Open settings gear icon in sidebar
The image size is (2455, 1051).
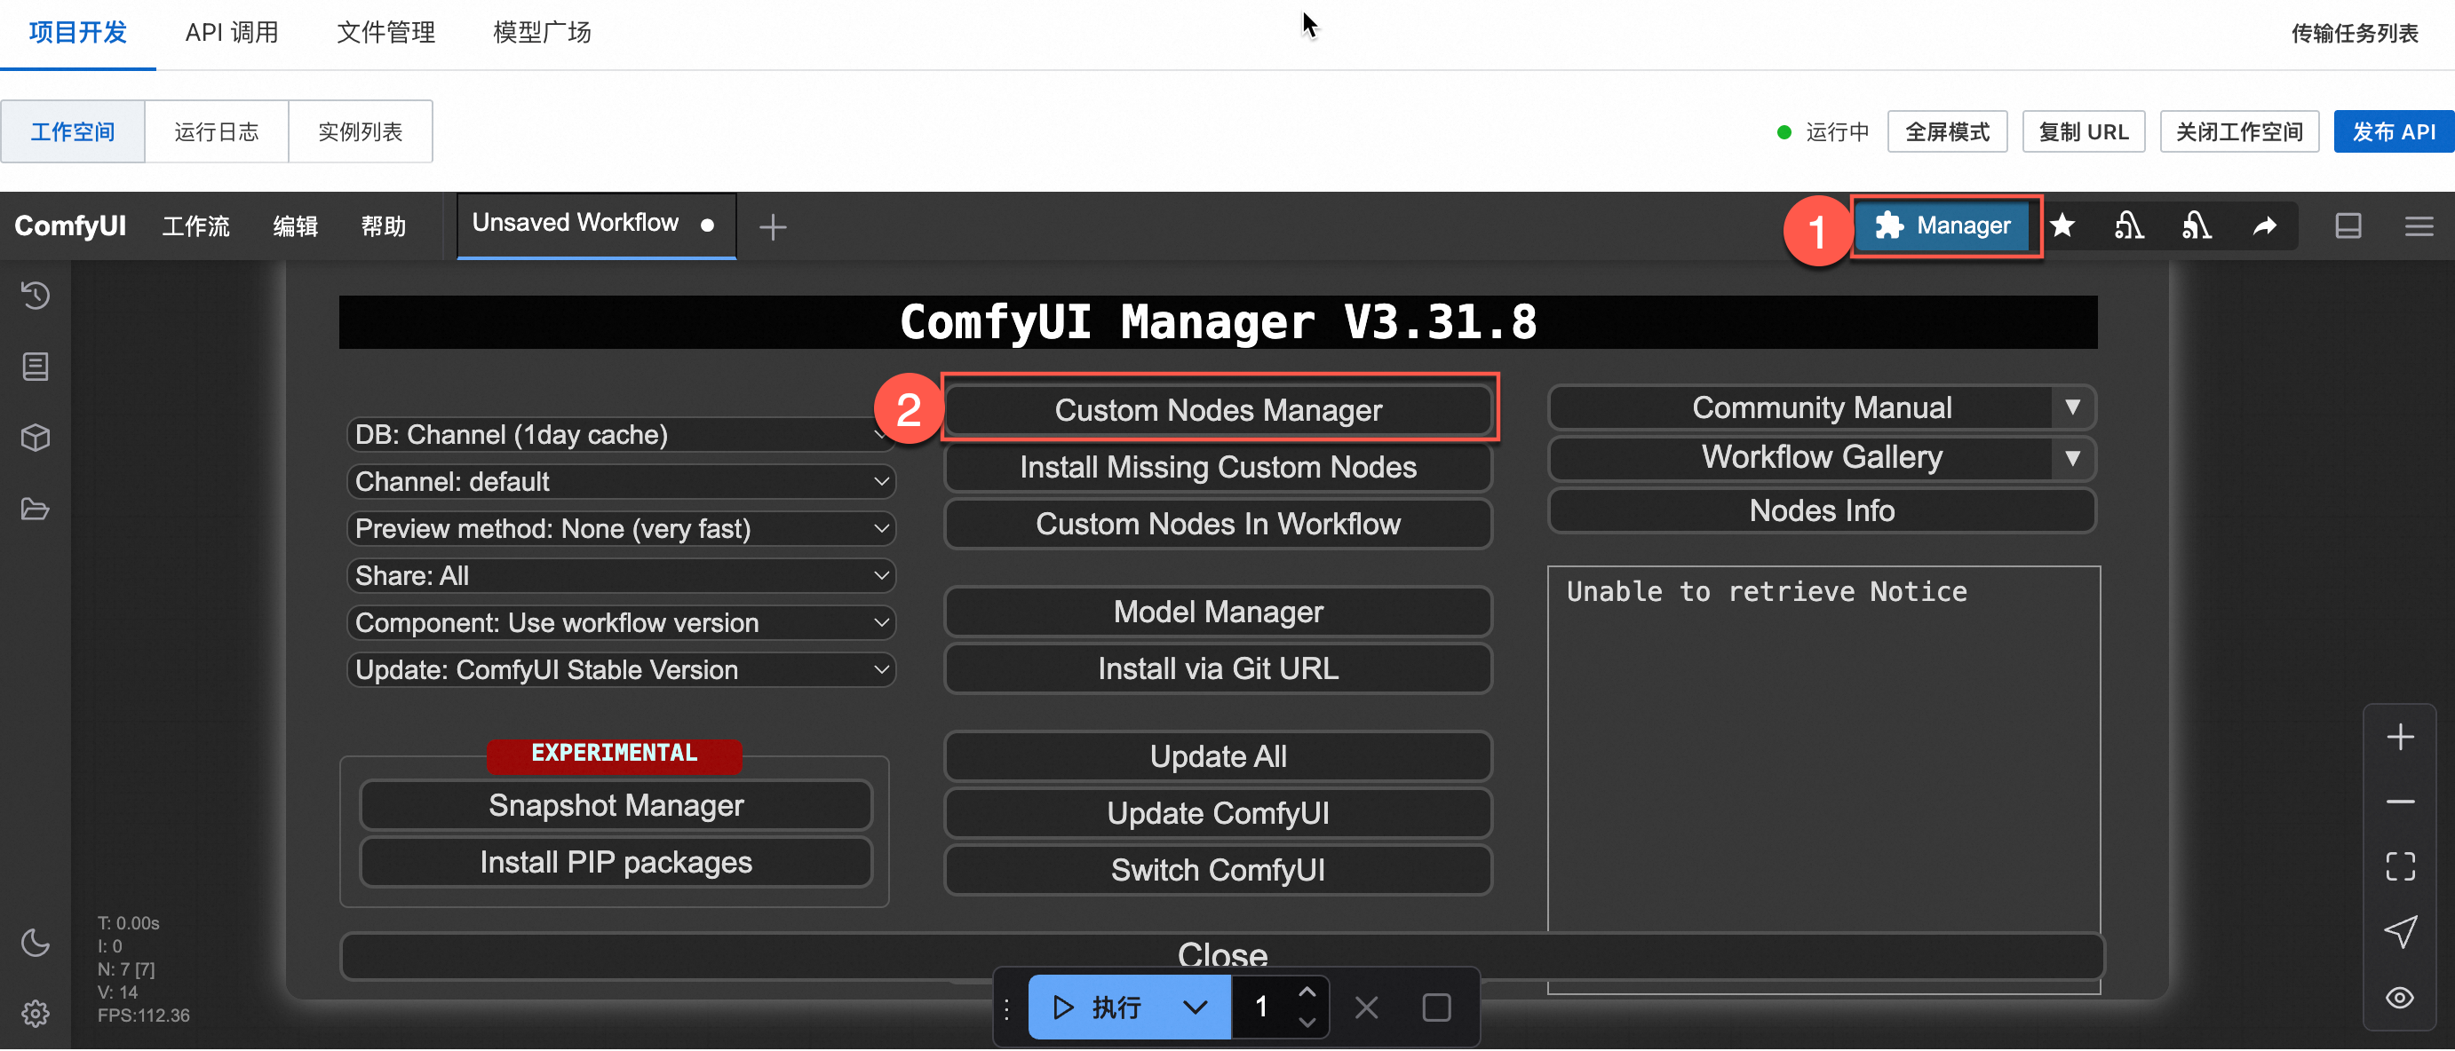tap(36, 1013)
